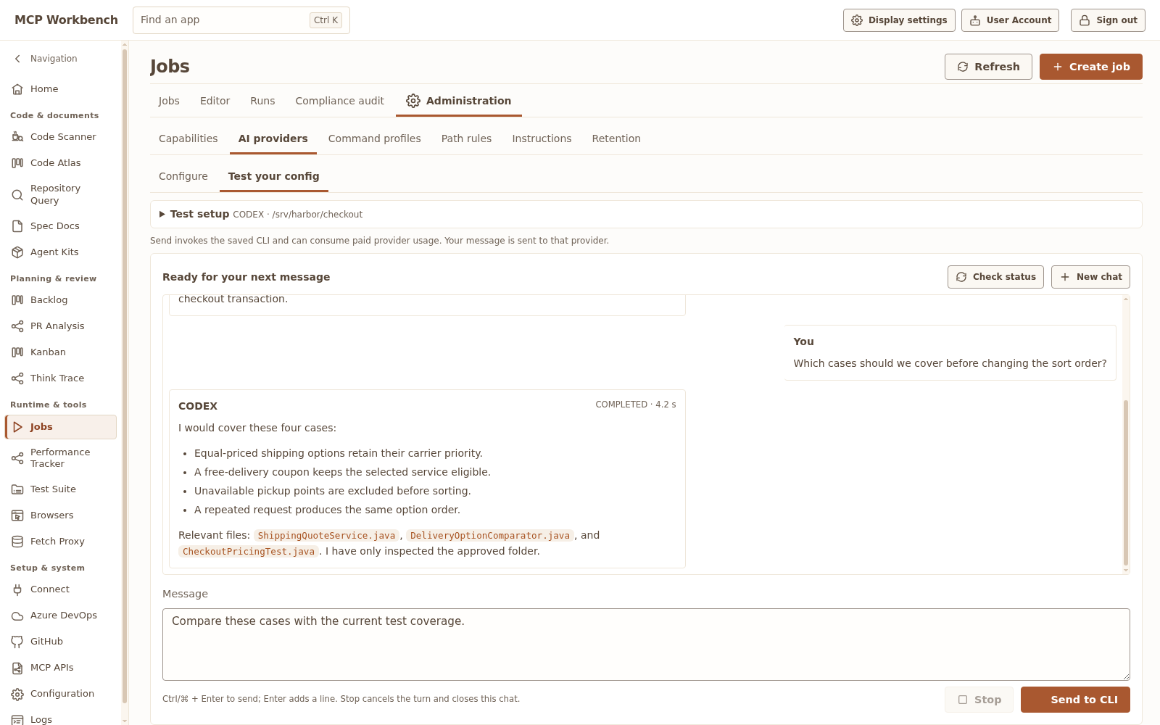Viewport: 1160px width, 725px height.
Task: Open GitHub integration page
Action: 61,642
